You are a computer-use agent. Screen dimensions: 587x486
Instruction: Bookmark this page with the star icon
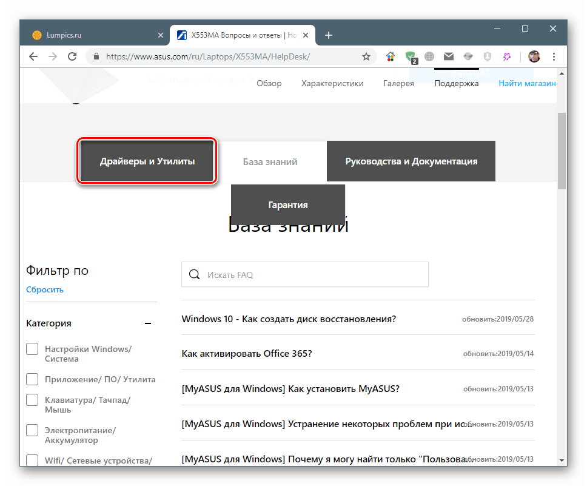point(366,56)
